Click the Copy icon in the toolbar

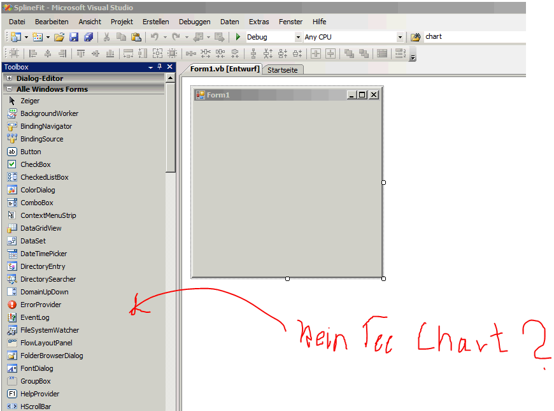121,37
